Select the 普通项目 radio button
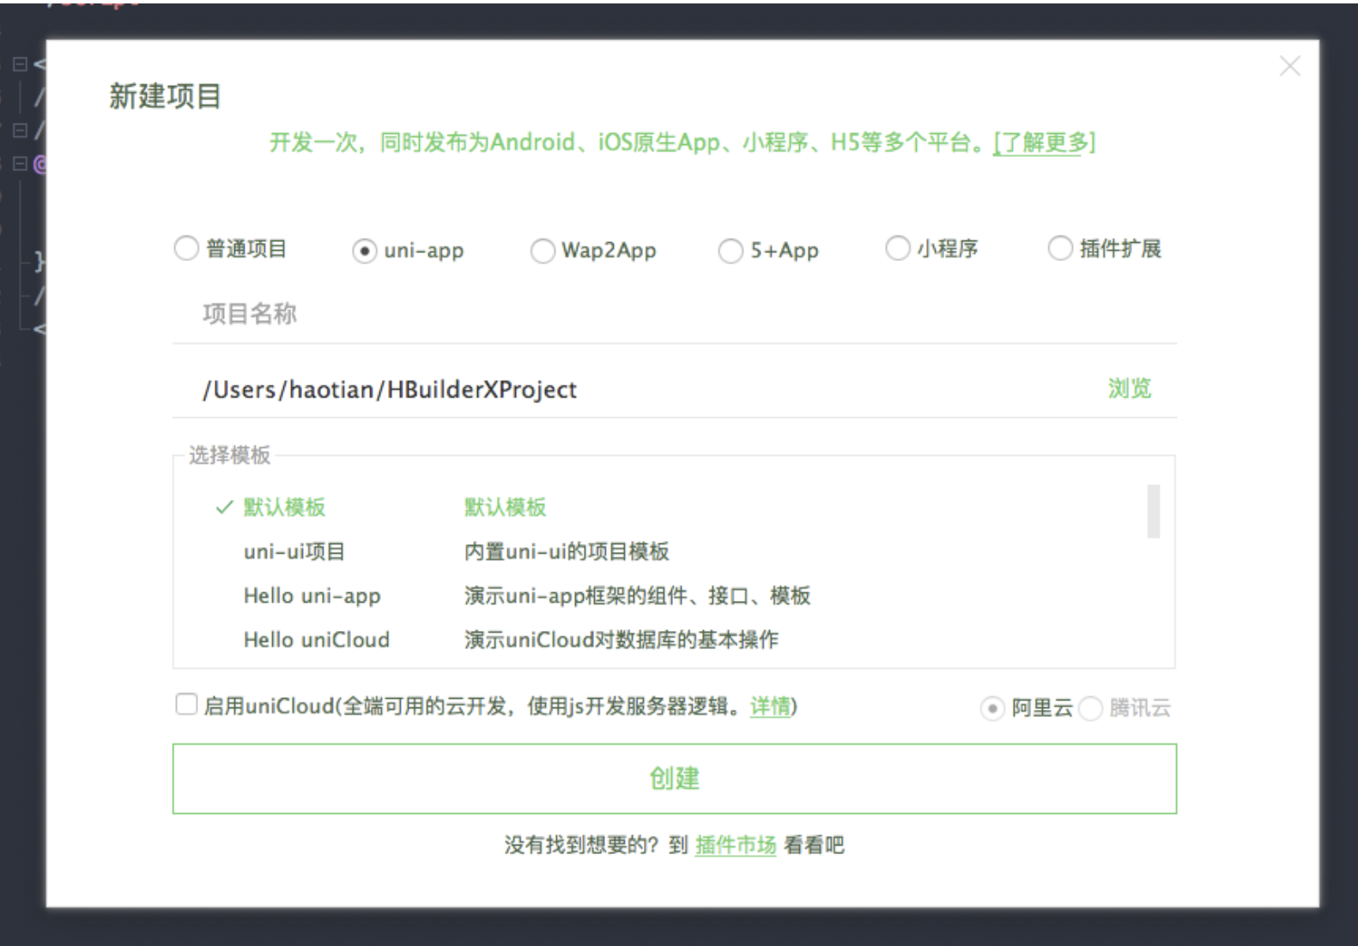The height and width of the screenshot is (946, 1358). [186, 249]
